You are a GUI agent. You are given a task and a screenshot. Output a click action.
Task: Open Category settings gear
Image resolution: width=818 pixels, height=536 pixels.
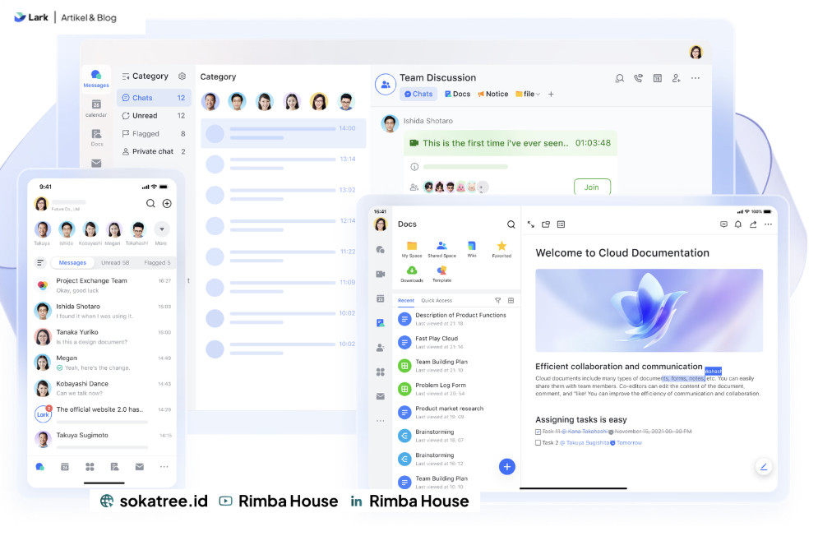[x=182, y=76]
